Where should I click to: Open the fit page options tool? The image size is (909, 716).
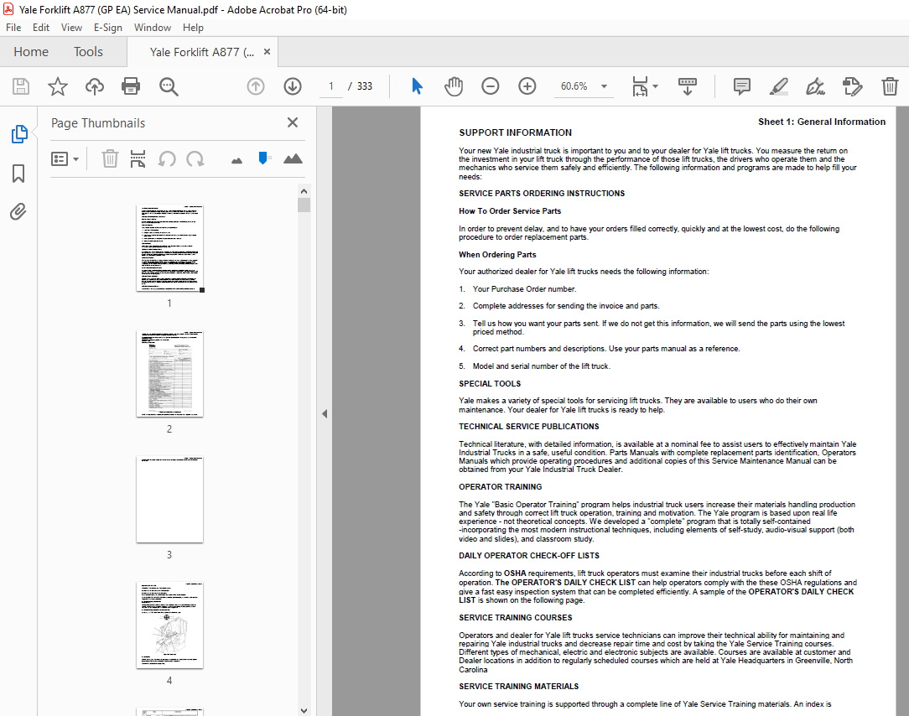(x=640, y=86)
